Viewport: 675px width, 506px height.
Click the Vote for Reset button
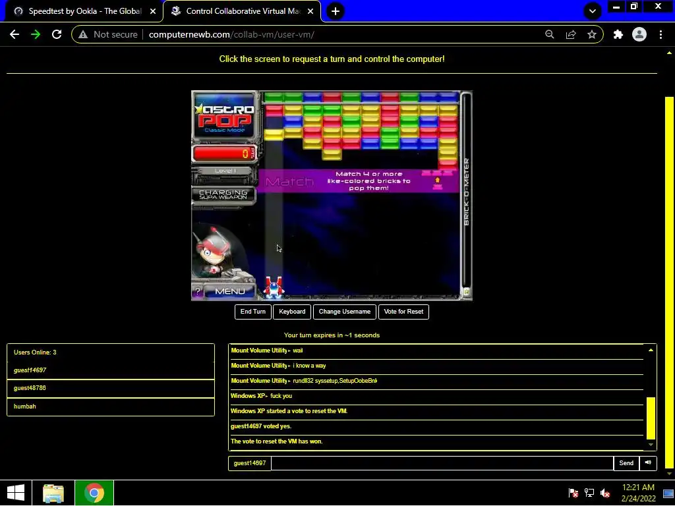(403, 312)
